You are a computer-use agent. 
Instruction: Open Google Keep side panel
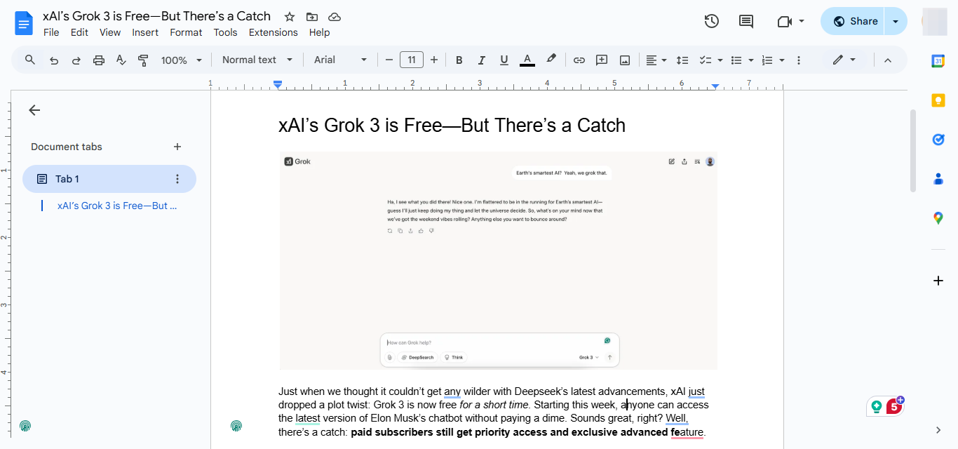click(938, 100)
